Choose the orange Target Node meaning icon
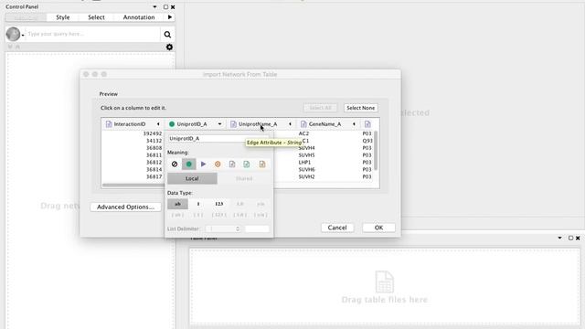 (x=218, y=164)
